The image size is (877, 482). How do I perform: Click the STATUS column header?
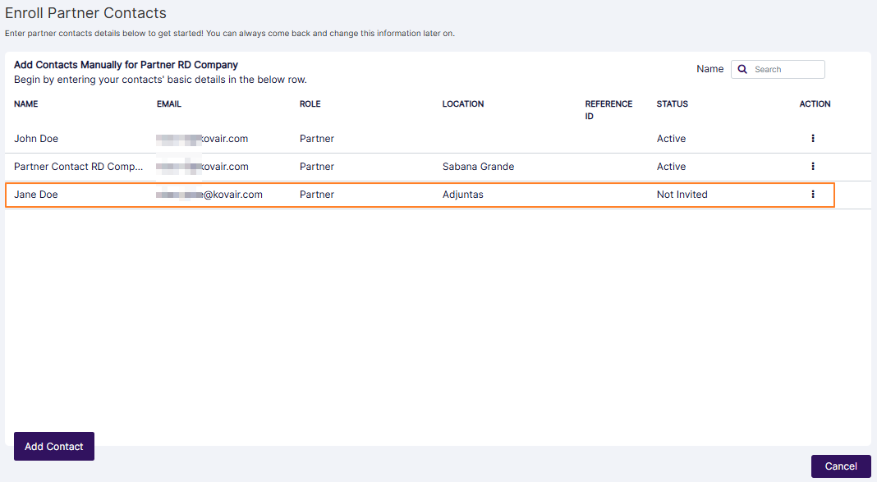pos(672,103)
